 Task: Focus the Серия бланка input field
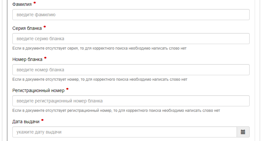pos(131,39)
